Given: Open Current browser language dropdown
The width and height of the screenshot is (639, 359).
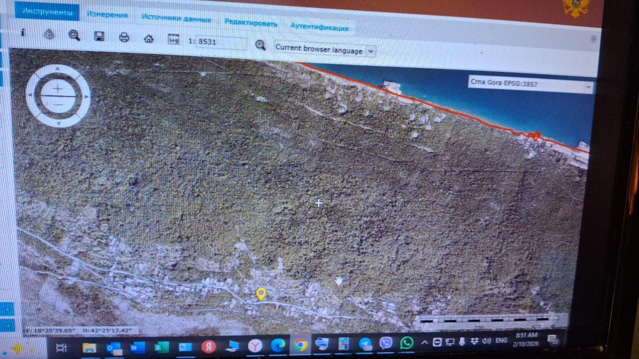Looking at the screenshot, I should click(x=324, y=50).
